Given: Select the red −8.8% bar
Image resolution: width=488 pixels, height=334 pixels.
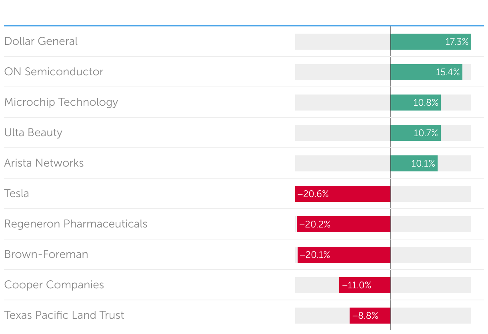Looking at the screenshot, I should 370,316.
